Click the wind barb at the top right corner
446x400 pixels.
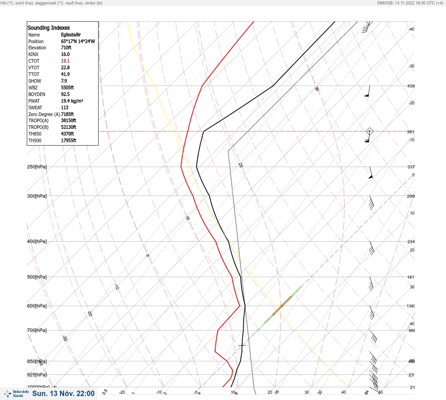pyautogui.click(x=367, y=27)
